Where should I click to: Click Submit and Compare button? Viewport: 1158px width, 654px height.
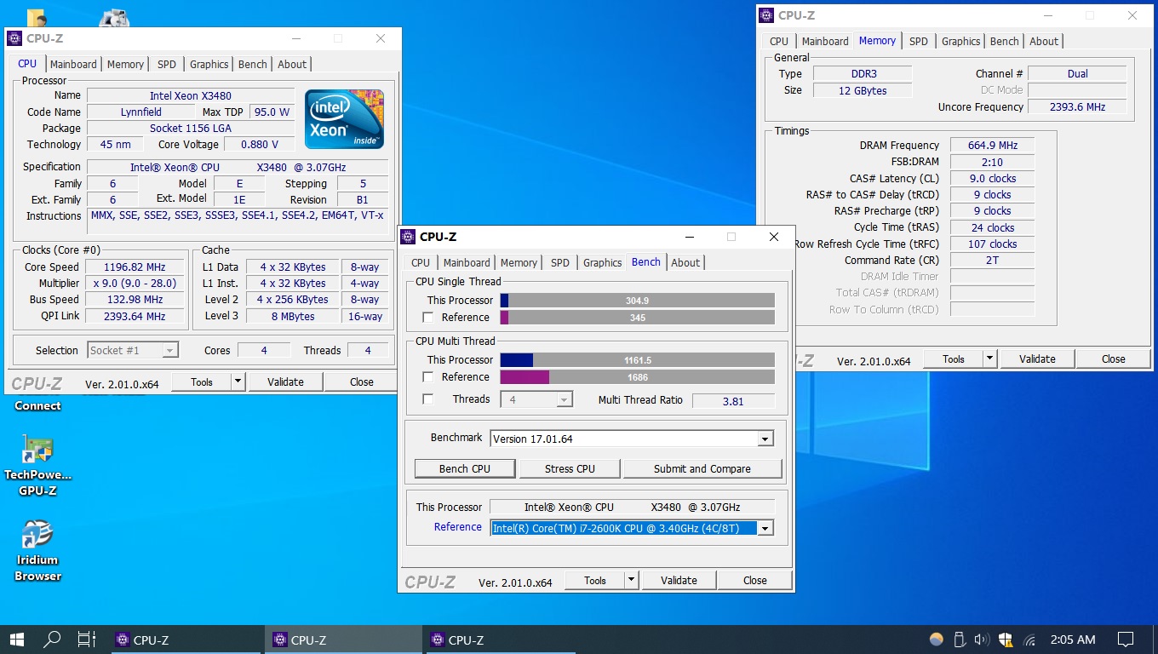point(702,469)
